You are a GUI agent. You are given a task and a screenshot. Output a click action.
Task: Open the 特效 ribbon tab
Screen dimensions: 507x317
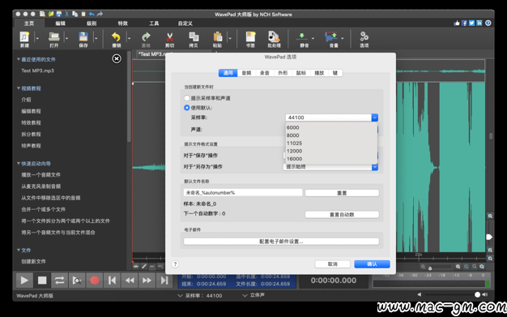(122, 24)
